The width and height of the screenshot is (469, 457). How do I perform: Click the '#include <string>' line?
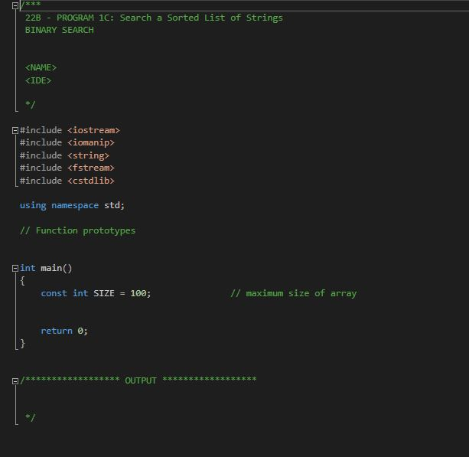64,155
